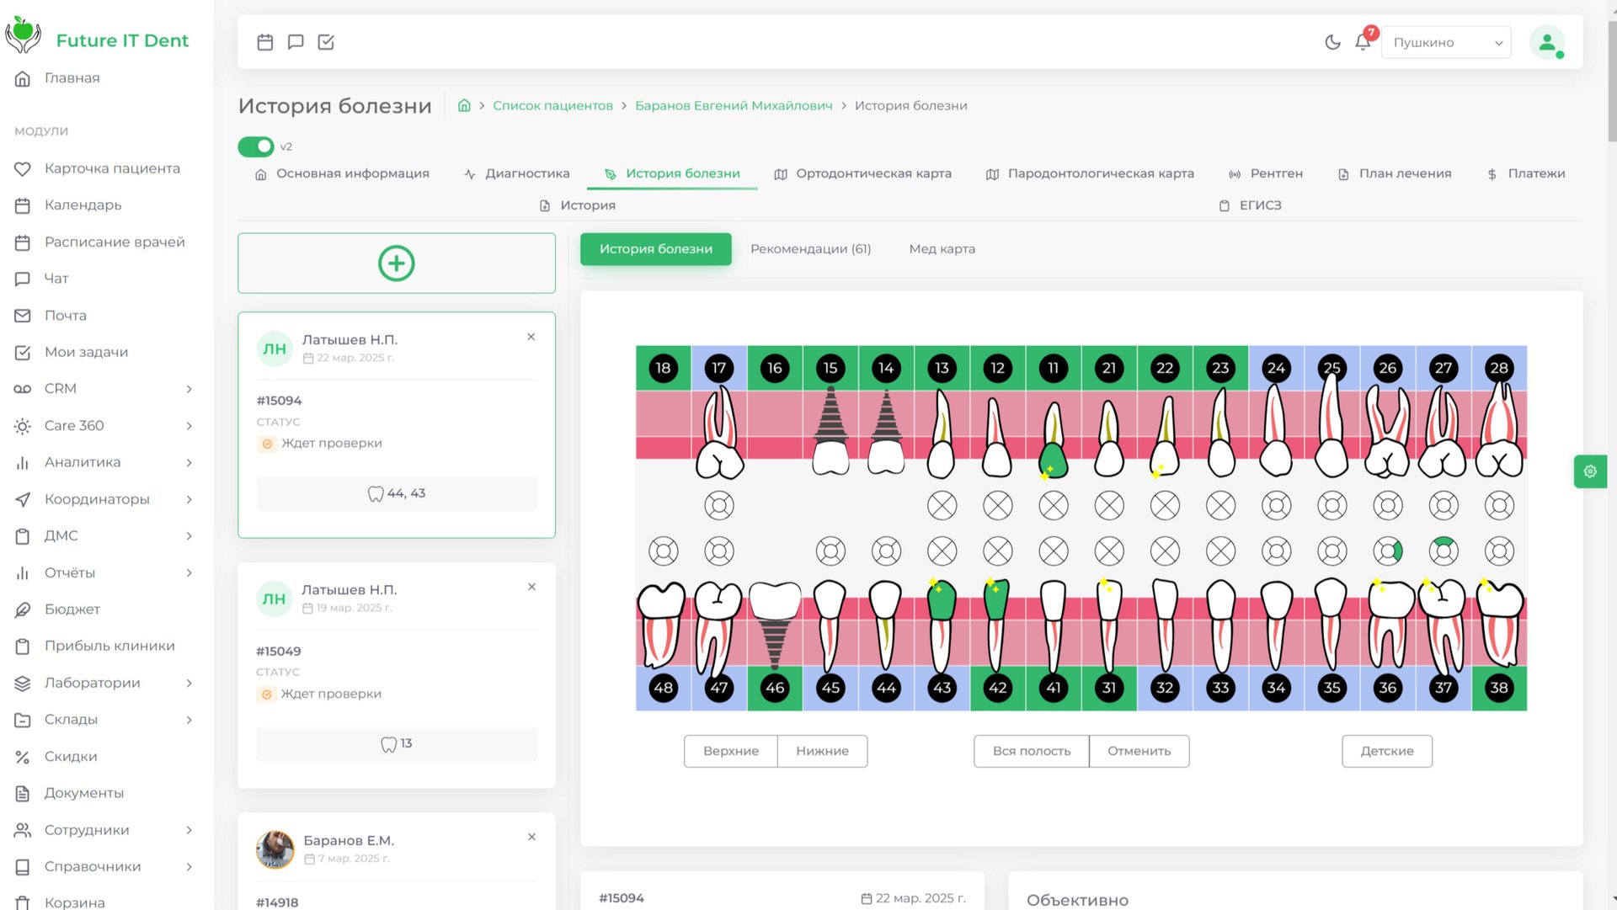Toggle the v2 switch off
The width and height of the screenshot is (1617, 910).
(x=256, y=146)
